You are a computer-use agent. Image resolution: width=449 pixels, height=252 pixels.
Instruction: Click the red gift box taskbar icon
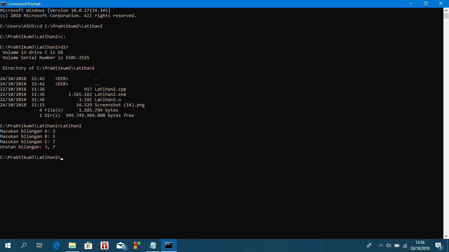click(105, 245)
